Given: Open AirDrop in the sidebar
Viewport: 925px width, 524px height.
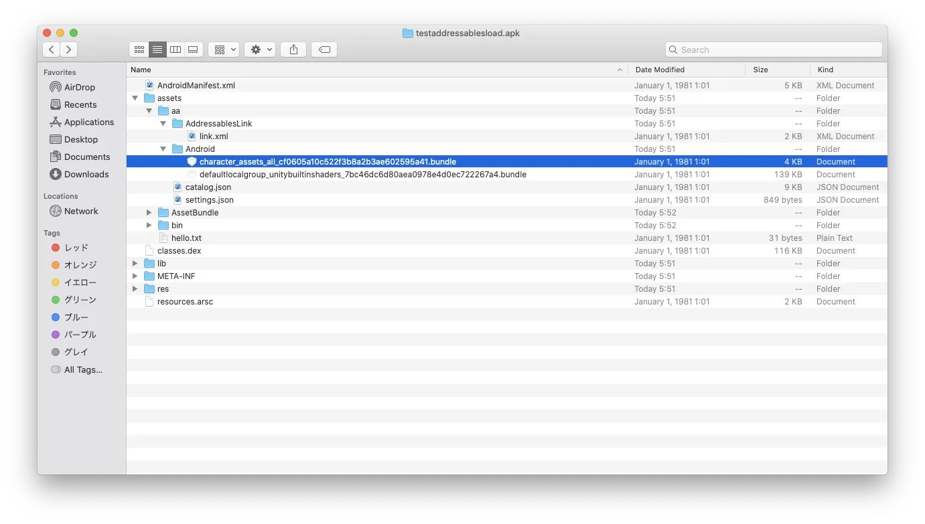Looking at the screenshot, I should 79,88.
